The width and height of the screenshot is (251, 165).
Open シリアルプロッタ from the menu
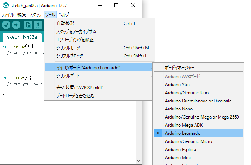click(99, 56)
